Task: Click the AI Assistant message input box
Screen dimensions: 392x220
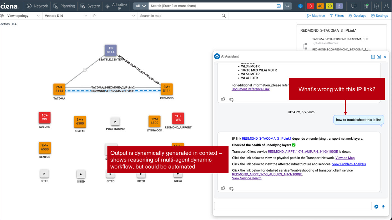Action: click(x=293, y=206)
